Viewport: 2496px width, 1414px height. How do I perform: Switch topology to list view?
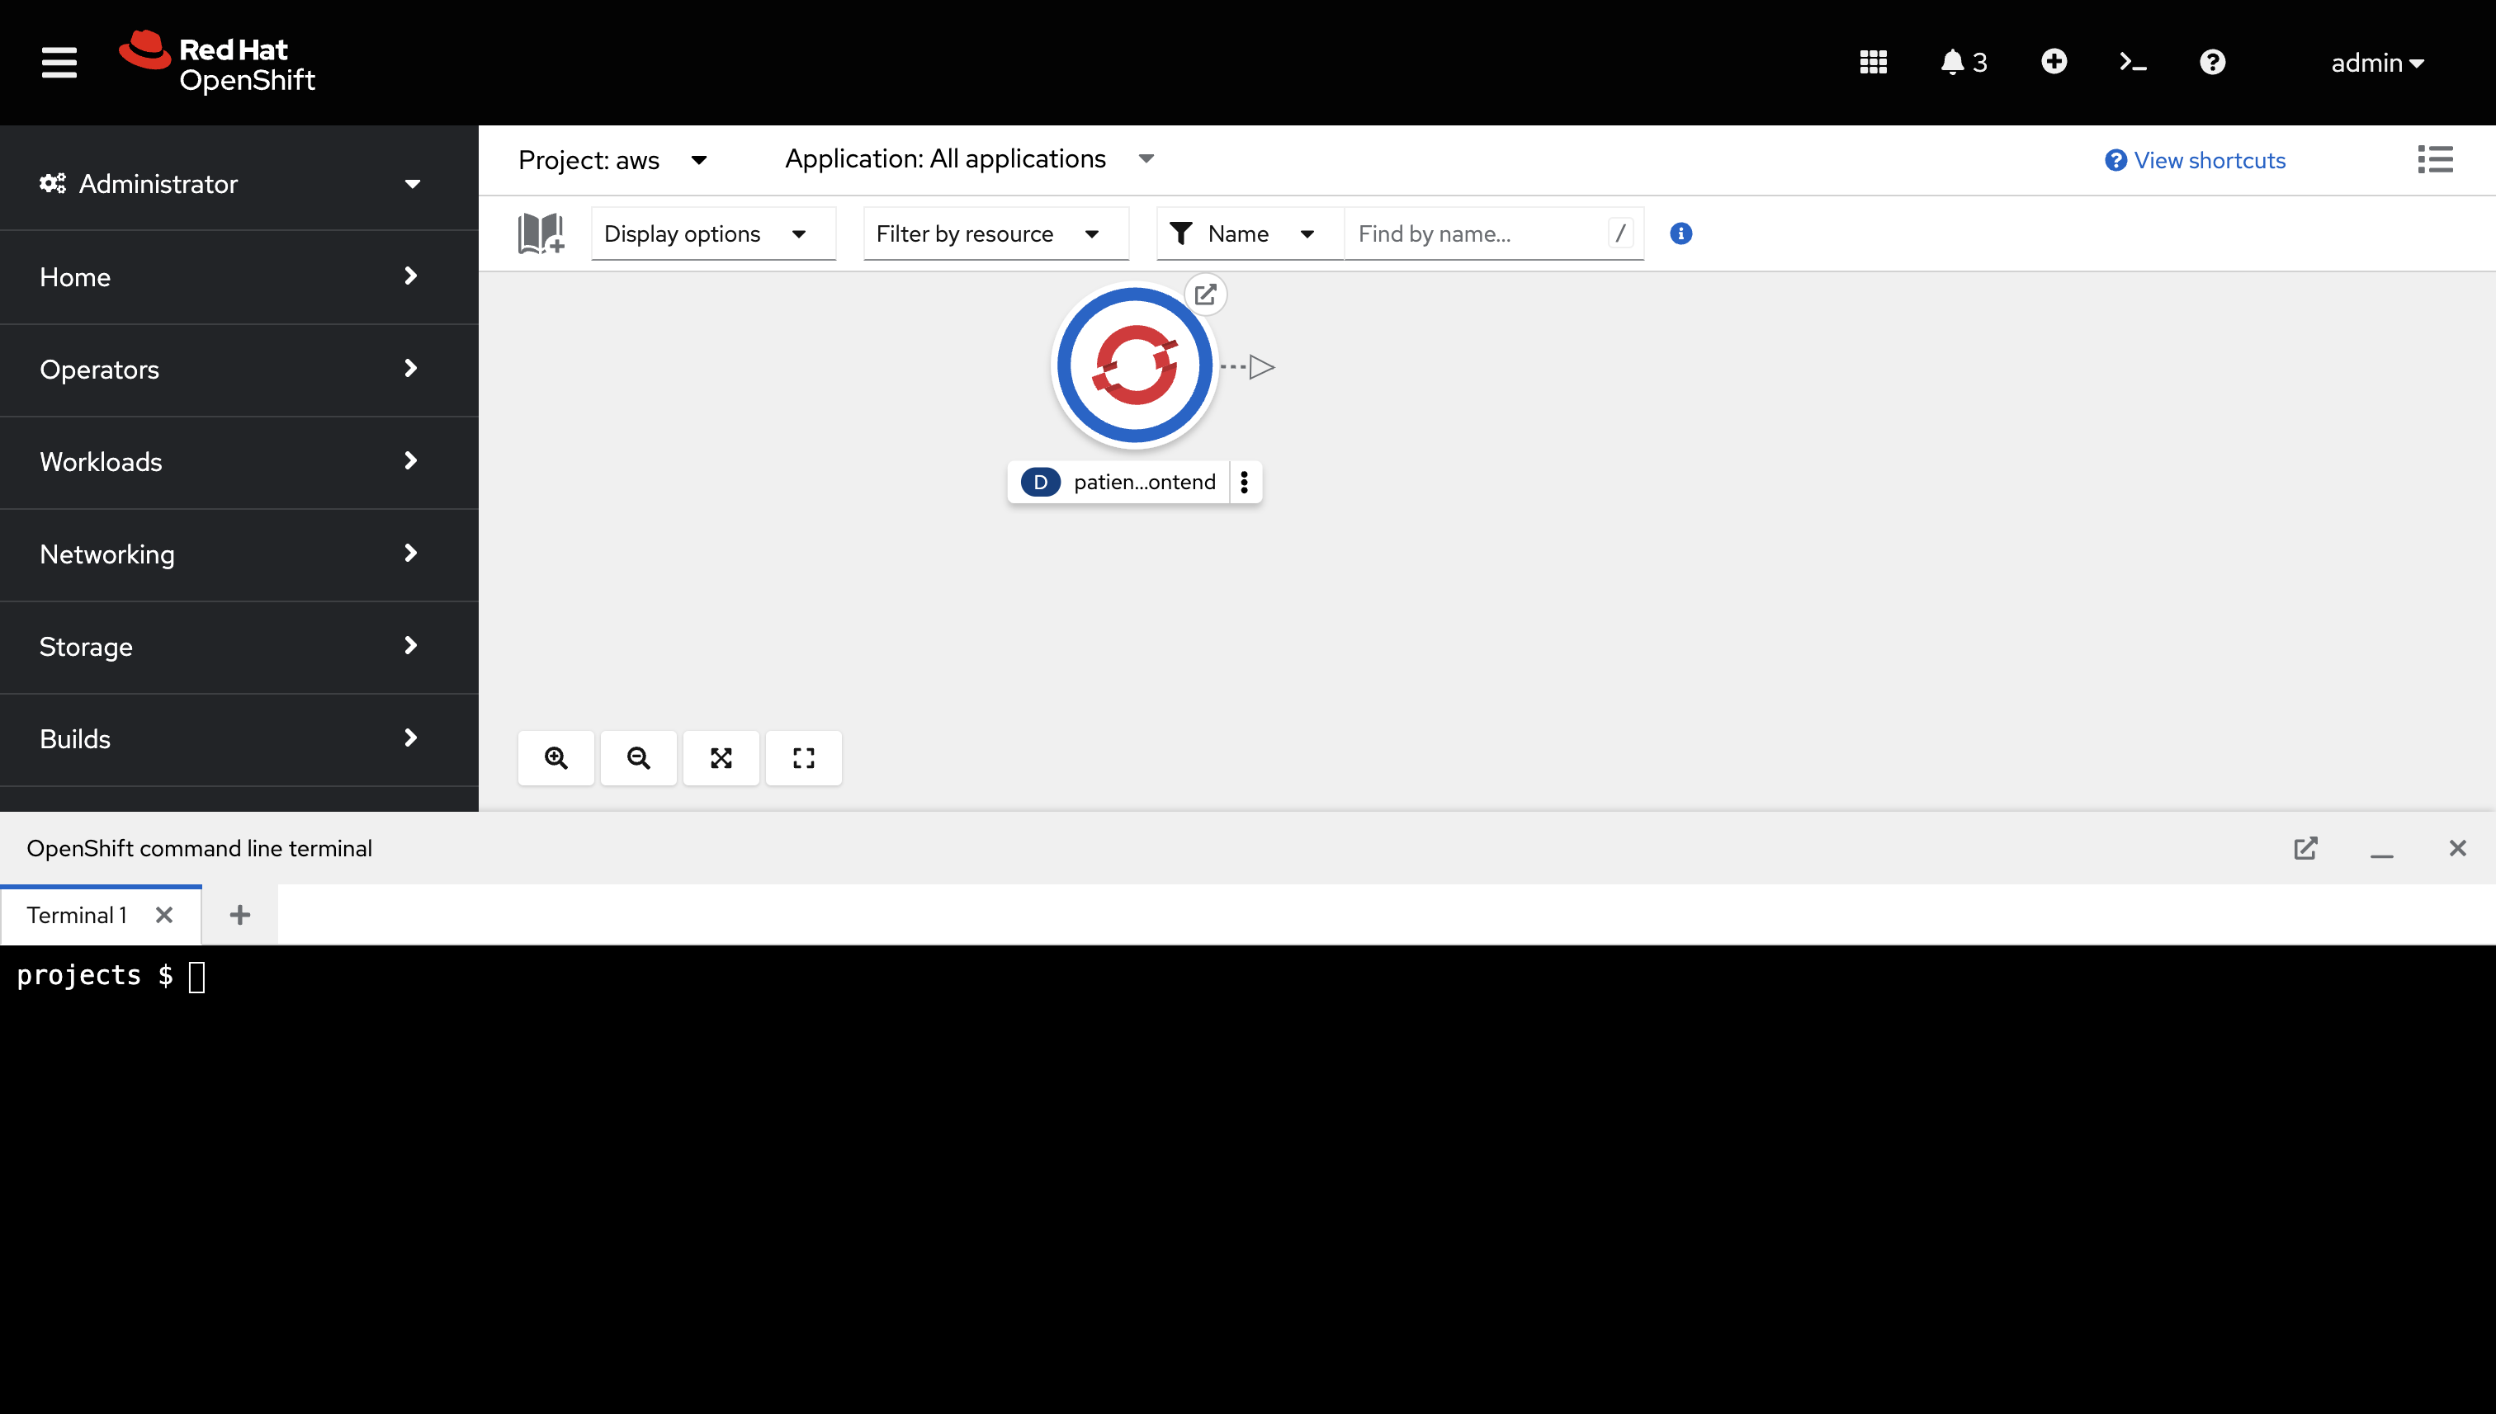2435,159
